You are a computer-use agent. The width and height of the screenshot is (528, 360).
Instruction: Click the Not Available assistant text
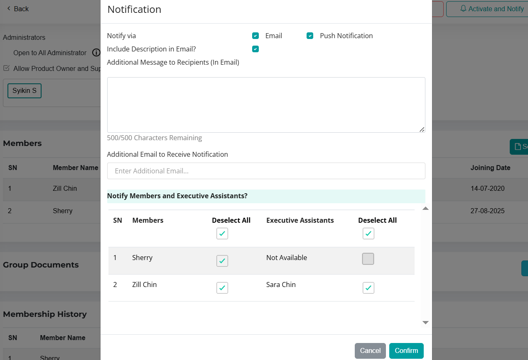(287, 258)
